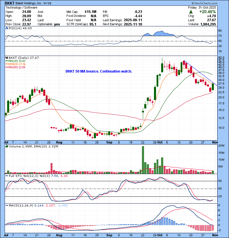Viewport: 229px width, 238px height.
Task: Click the volume bars icon beside the Volume label
Action: 7,146
